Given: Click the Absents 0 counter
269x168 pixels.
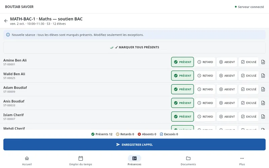Looking at the screenshot, I should pos(147,134).
